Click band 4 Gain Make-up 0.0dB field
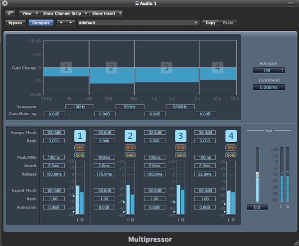The image size is (299, 246). [x=205, y=114]
